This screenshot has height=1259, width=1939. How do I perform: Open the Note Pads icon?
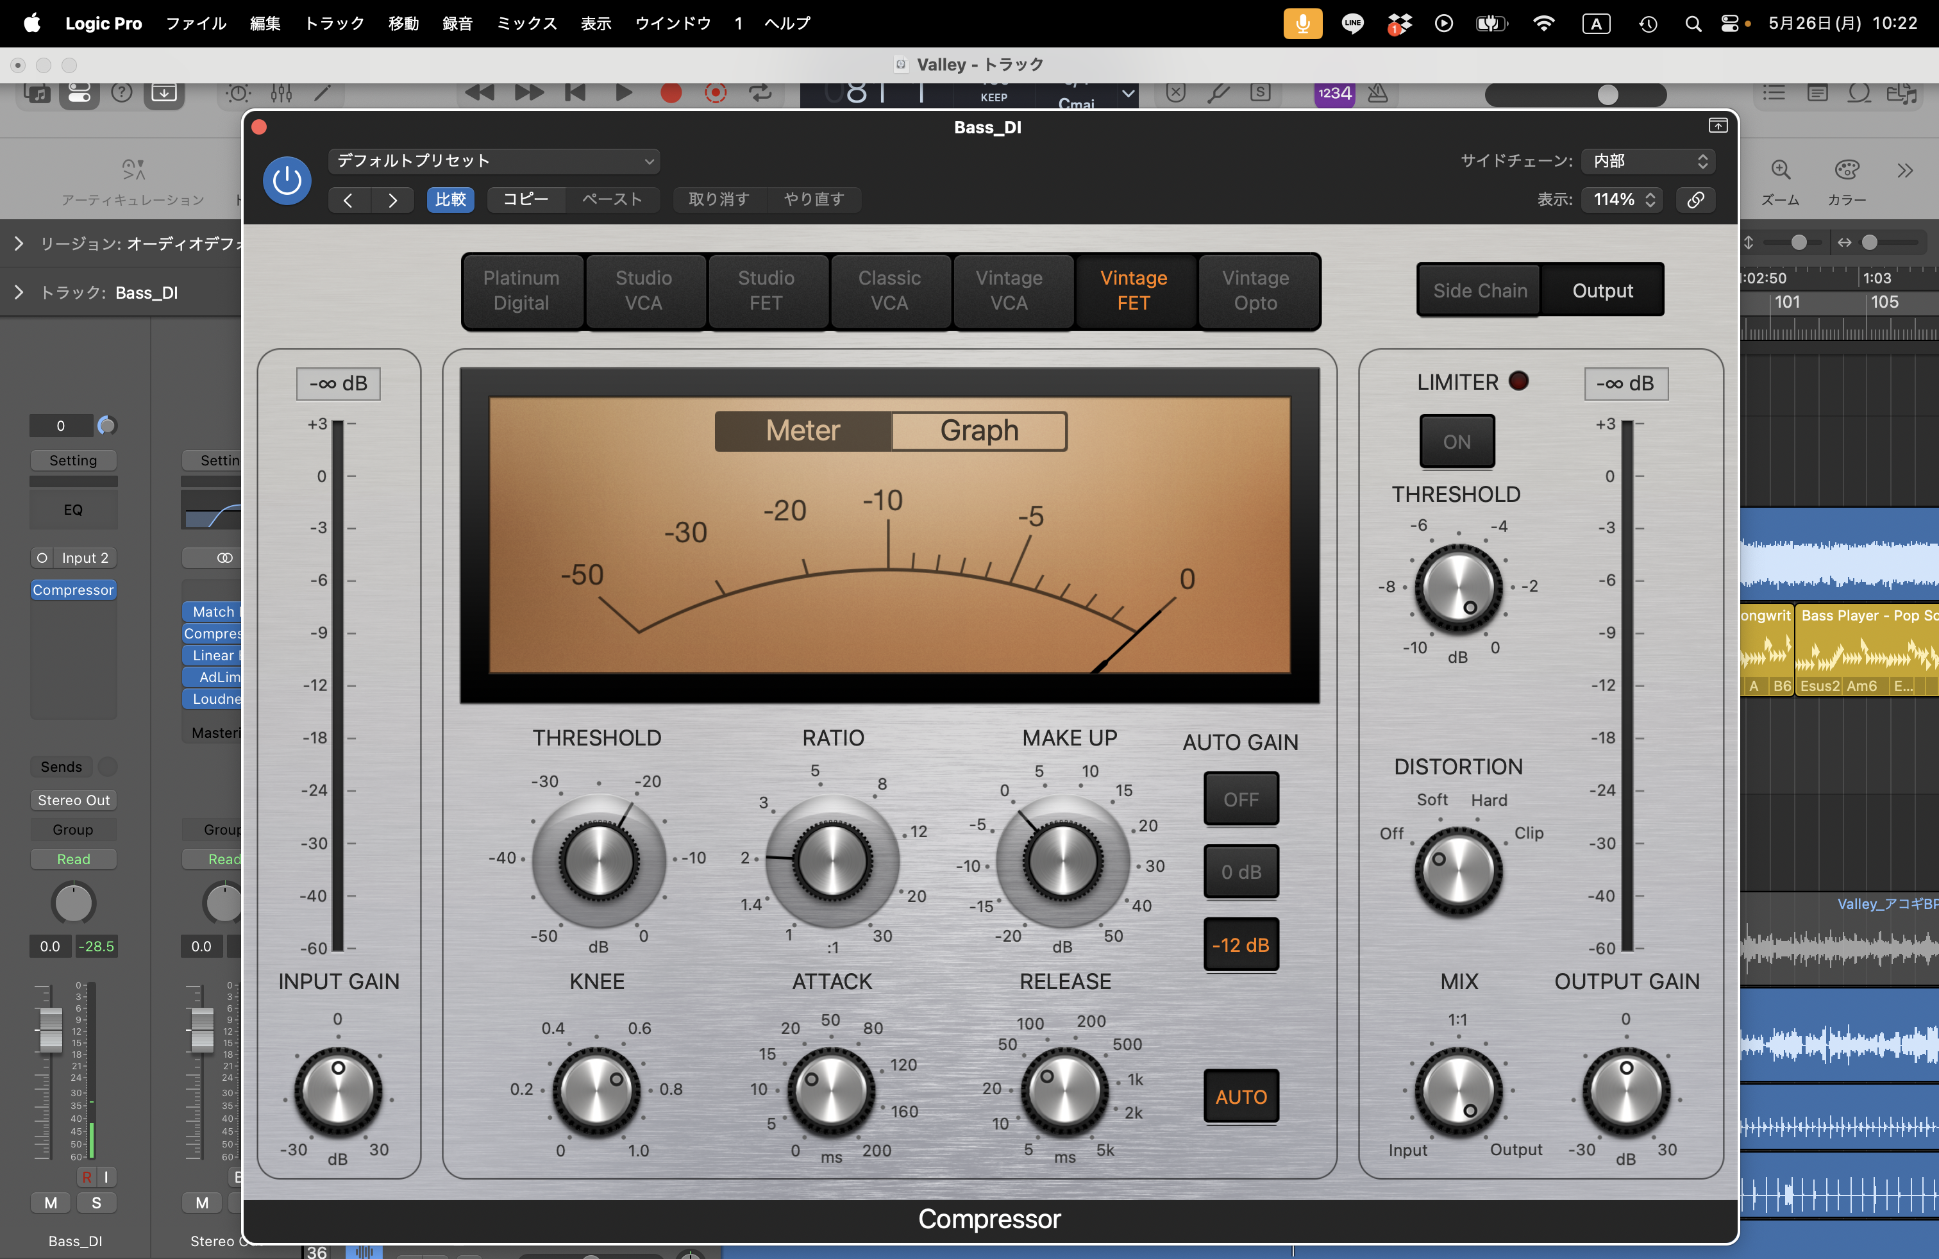coord(1817,93)
